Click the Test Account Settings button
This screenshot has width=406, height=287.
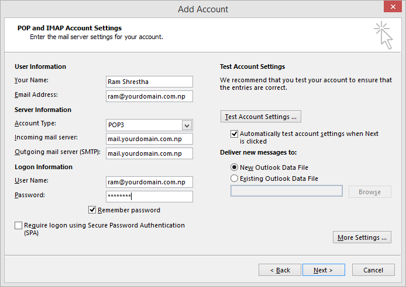[x=261, y=117]
